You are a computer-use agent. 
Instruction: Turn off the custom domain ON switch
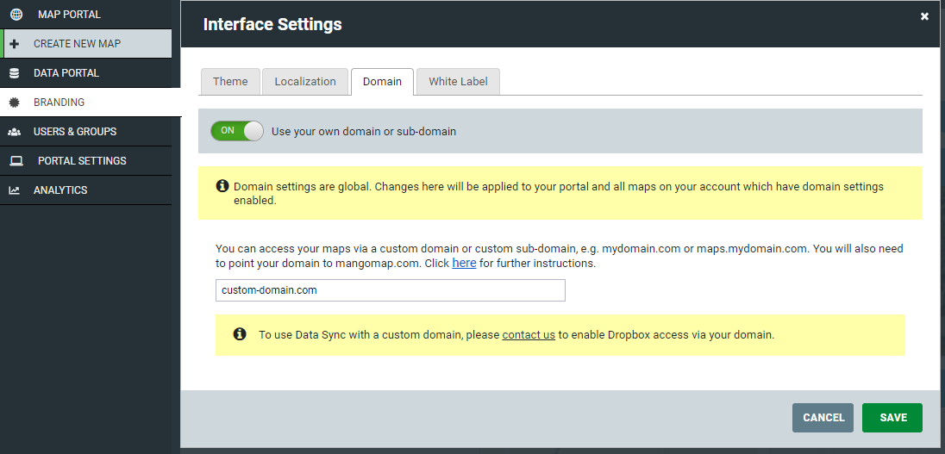click(x=237, y=131)
